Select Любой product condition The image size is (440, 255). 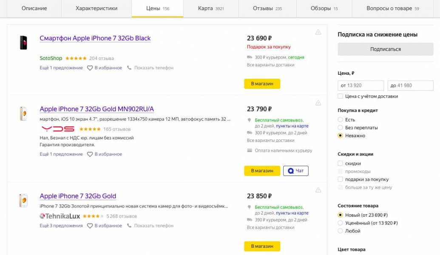tap(341, 231)
